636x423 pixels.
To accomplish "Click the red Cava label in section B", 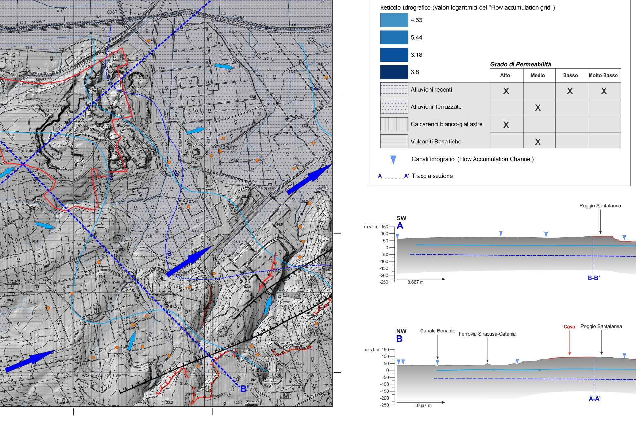I will pyautogui.click(x=569, y=327).
